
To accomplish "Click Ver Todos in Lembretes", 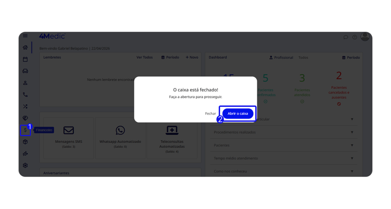I will [144, 57].
